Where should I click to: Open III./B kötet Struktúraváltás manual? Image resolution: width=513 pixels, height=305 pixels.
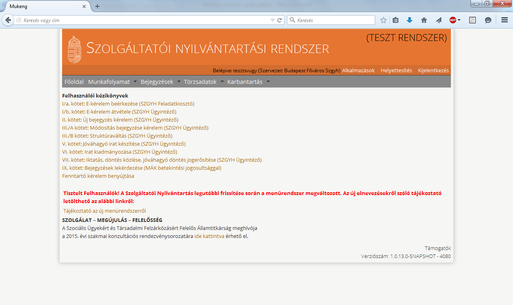click(117, 136)
